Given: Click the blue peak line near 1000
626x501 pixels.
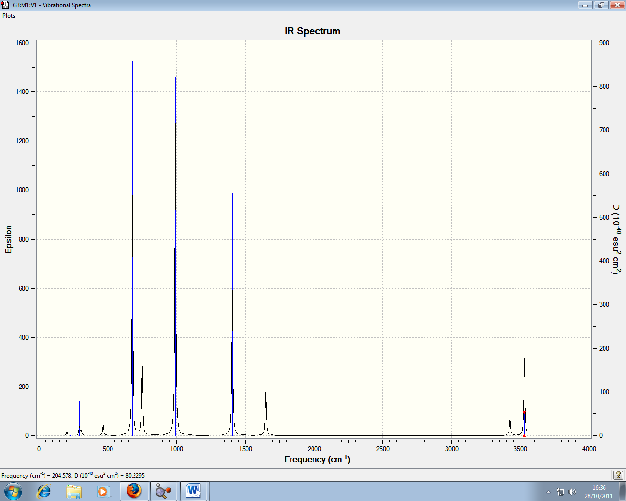Looking at the screenshot, I should point(176,256).
